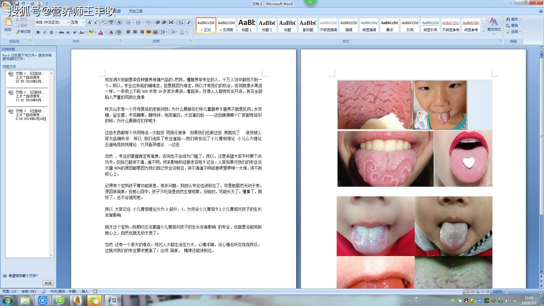The width and height of the screenshot is (544, 306).
Task: Toggle show paragraph marks
Action: click(189, 22)
